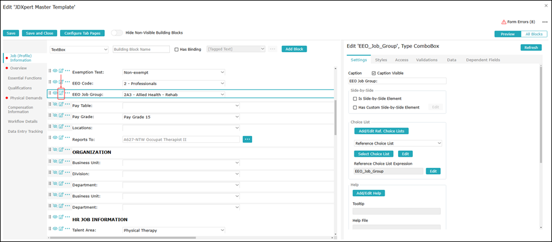
Task: Show the hidden Locations block
Action: coord(55,126)
